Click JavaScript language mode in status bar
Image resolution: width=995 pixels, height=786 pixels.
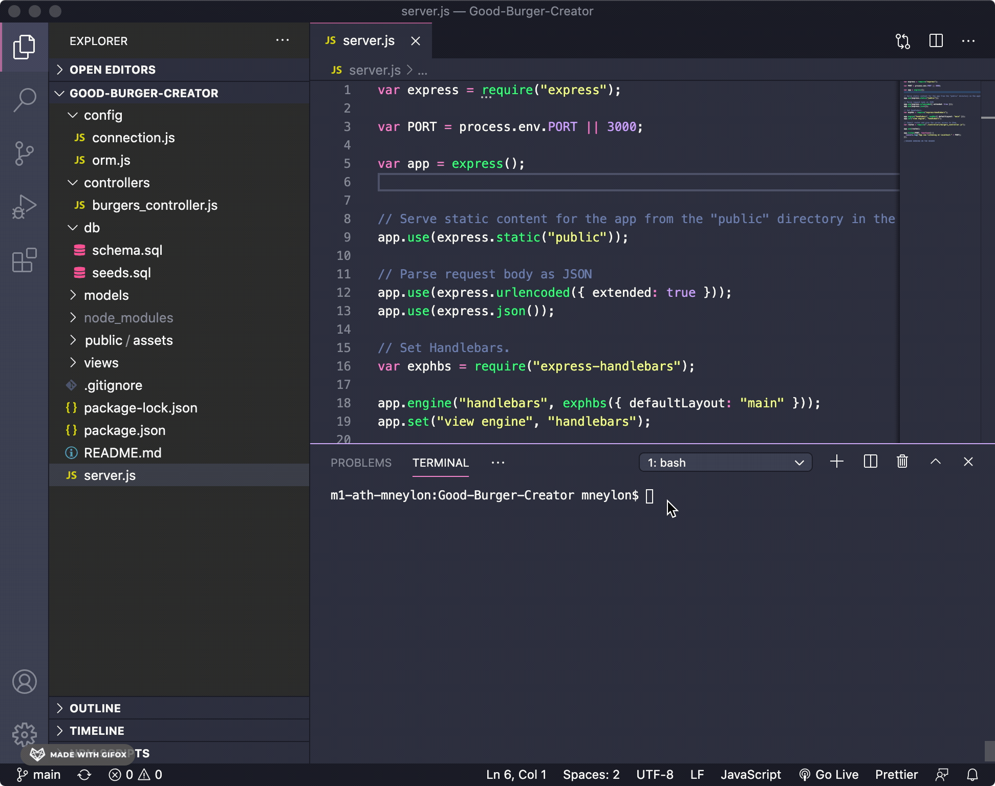pos(750,775)
